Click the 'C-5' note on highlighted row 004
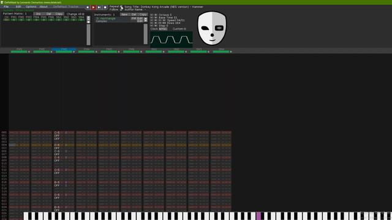392x220 pixels. tap(57, 145)
